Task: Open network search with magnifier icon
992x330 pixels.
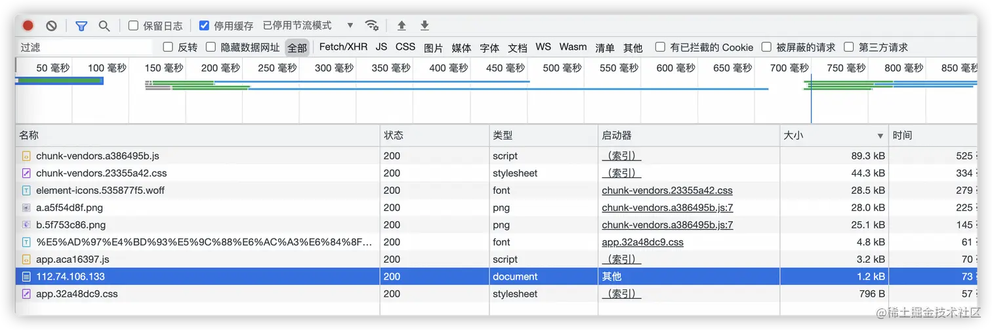Action: tap(104, 26)
